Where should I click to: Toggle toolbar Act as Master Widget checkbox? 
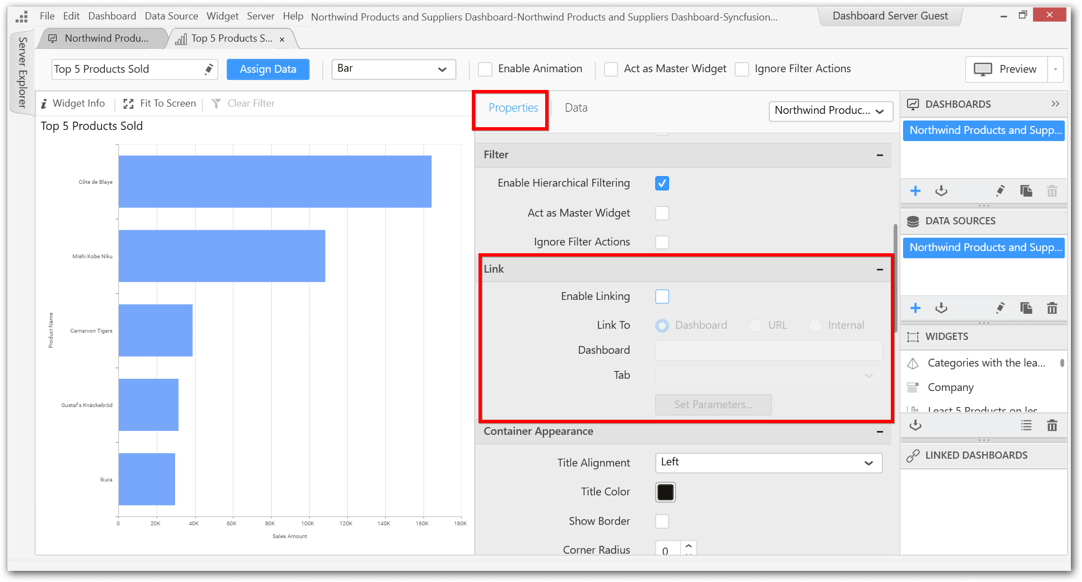click(x=611, y=69)
